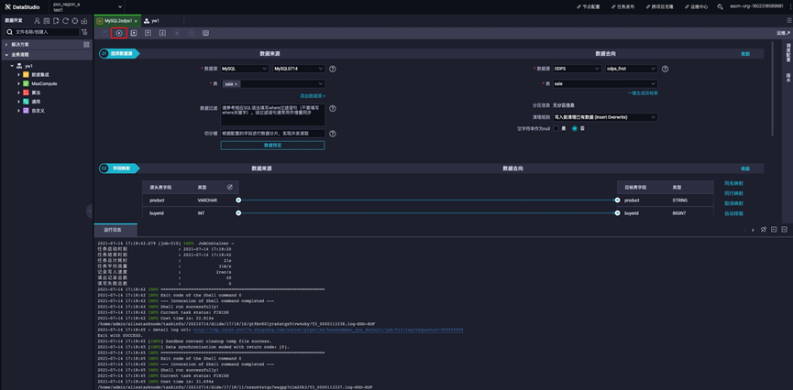
Task: Click the help icon next to odps_first
Action: tap(665, 69)
